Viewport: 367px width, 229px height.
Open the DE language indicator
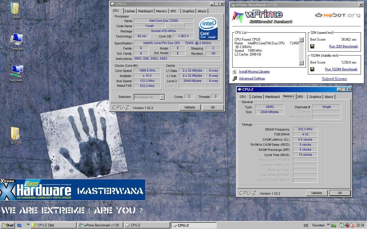pos(306,225)
